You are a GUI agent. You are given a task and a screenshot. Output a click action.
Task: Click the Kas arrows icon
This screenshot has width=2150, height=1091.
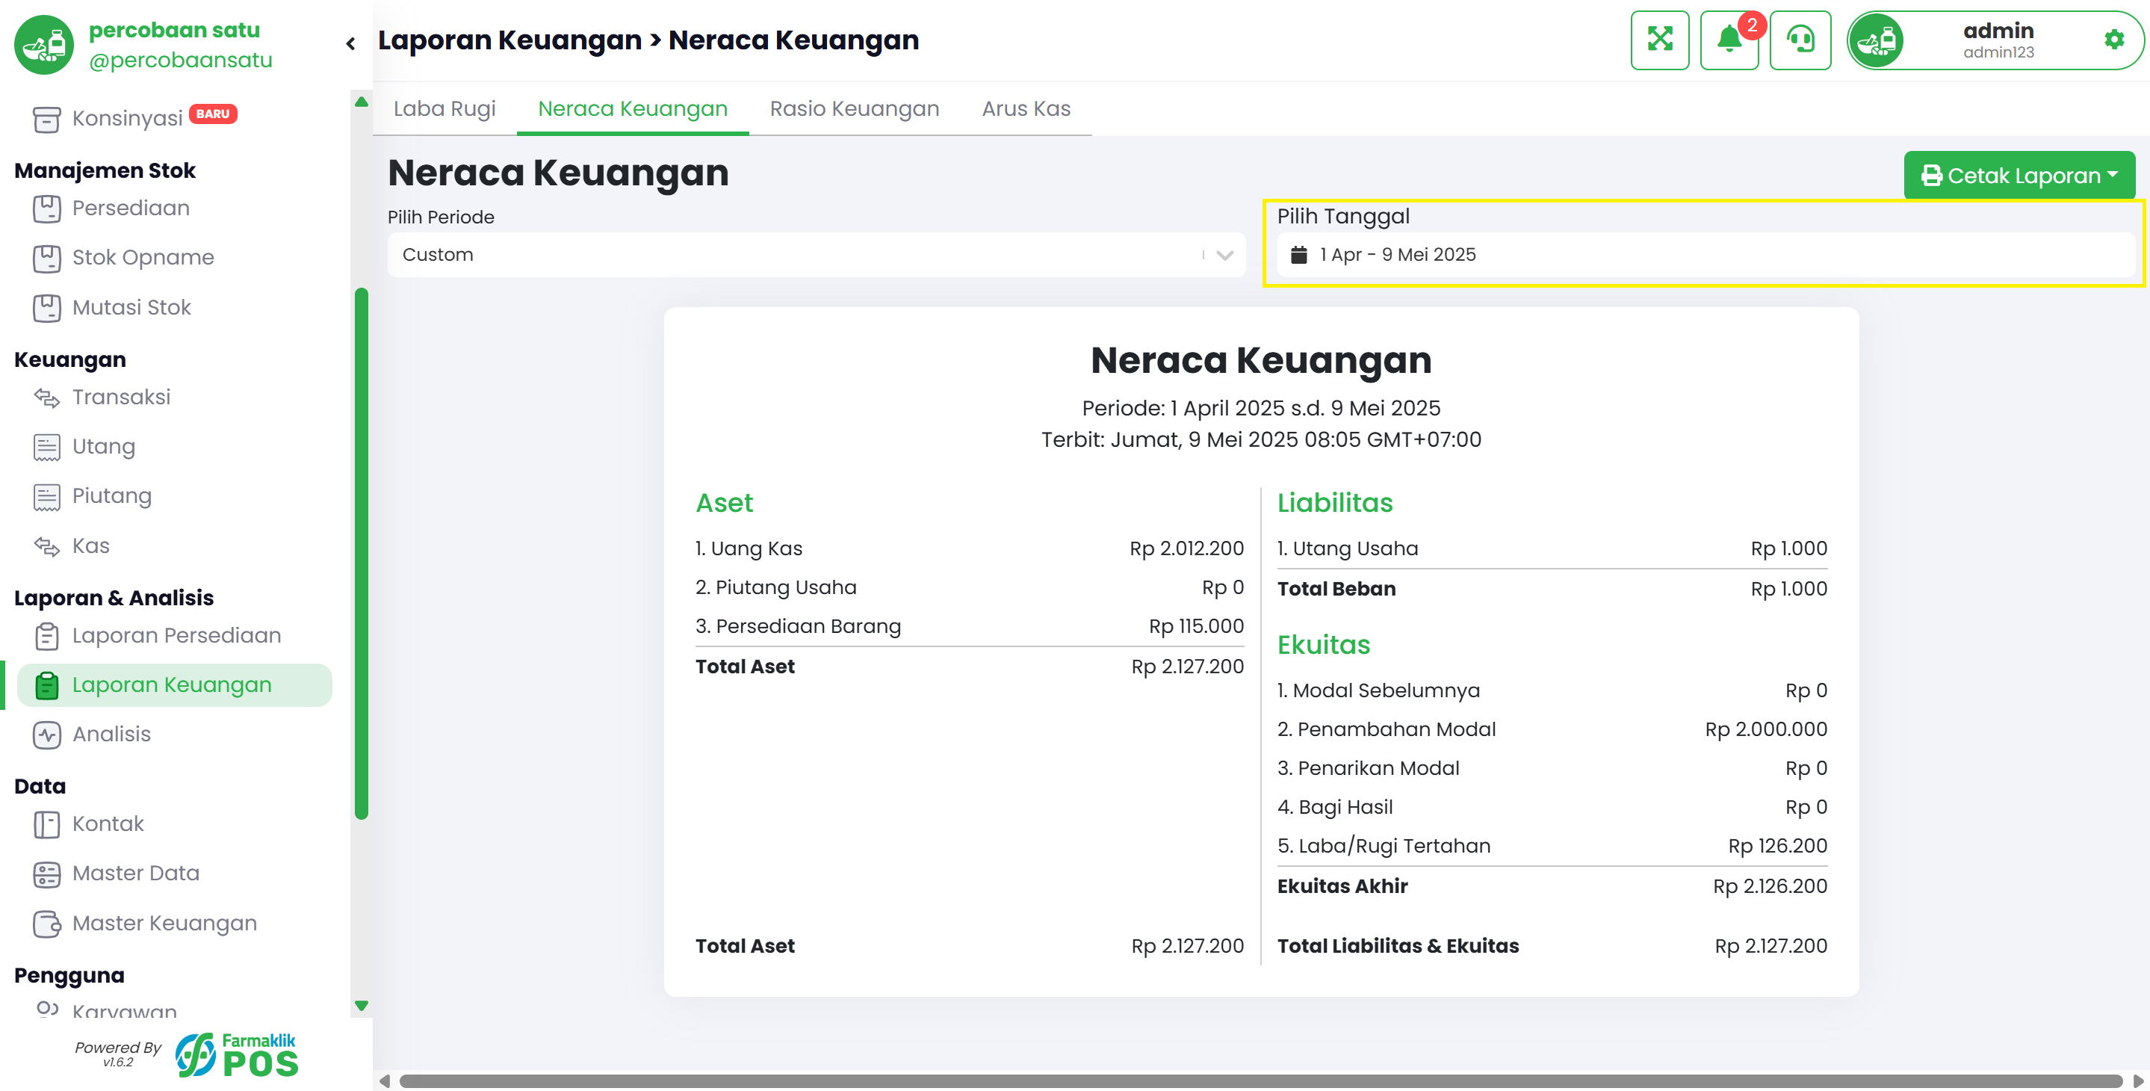tap(47, 547)
